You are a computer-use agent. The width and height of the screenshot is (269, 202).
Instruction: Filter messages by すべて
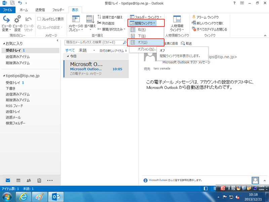point(70,50)
